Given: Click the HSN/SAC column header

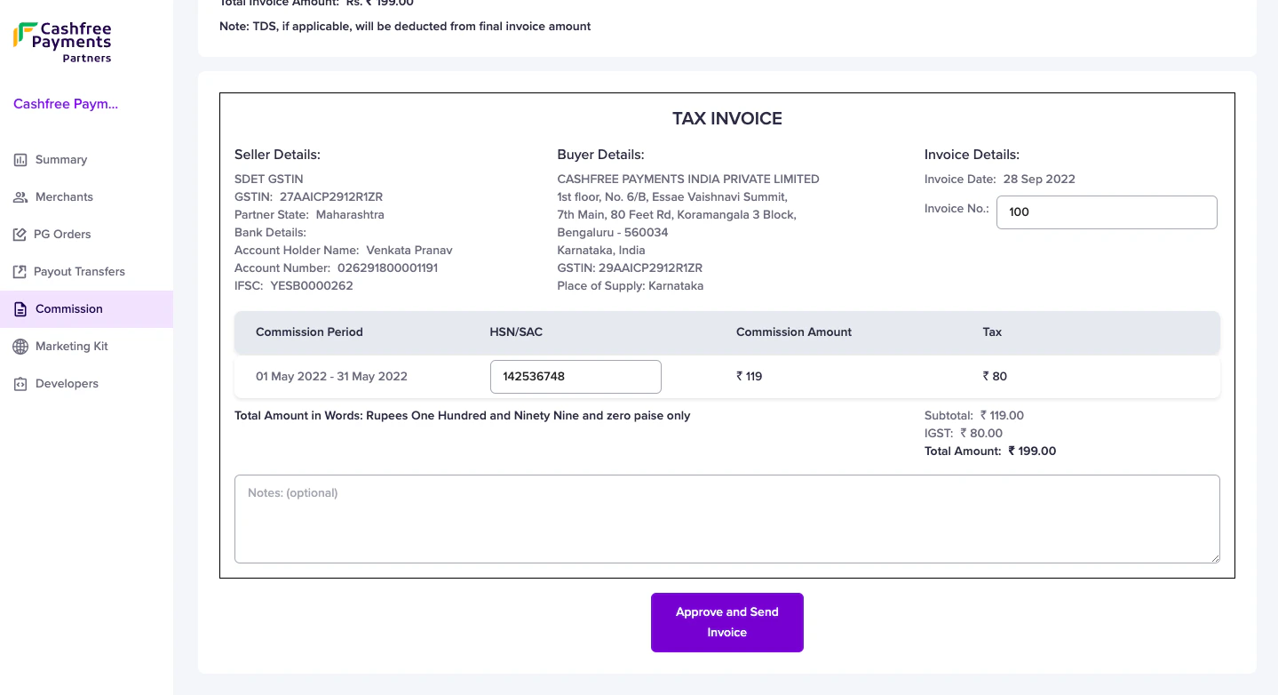Looking at the screenshot, I should [516, 332].
